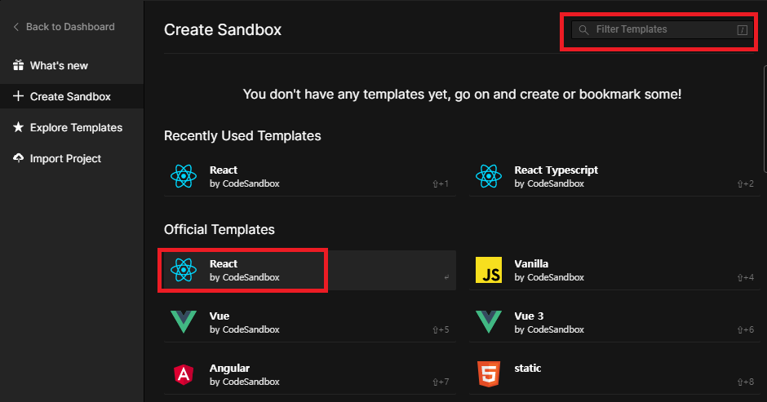The image size is (767, 402).
Task: Click React logo under Official Templates
Action: 184,270
